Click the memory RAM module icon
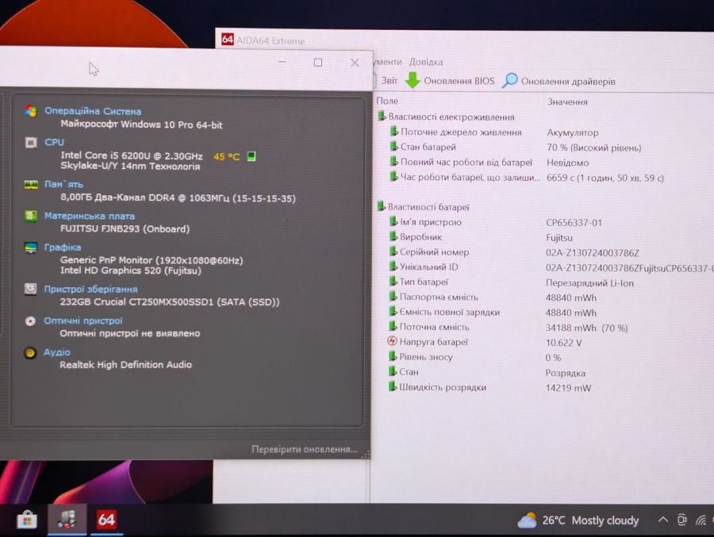Viewport: 714px width, 537px height. (31, 185)
